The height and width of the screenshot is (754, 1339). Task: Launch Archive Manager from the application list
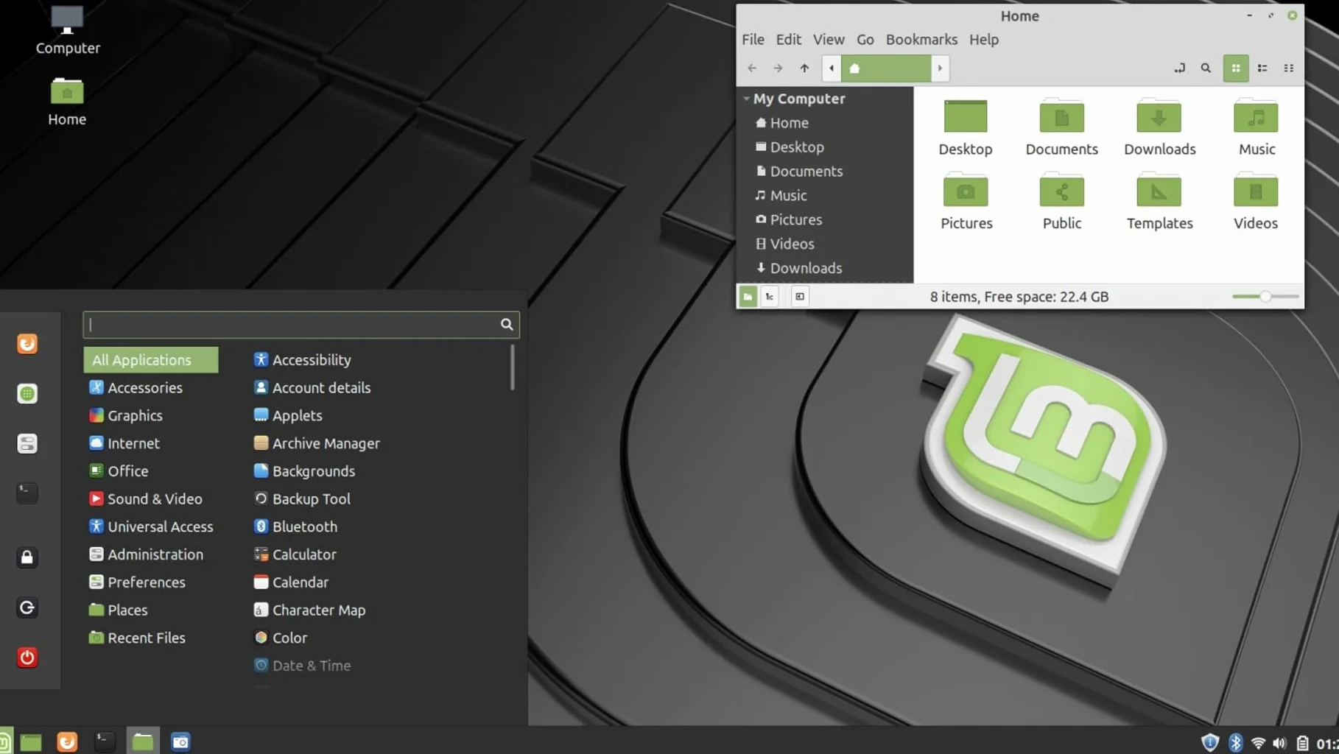[x=317, y=443]
